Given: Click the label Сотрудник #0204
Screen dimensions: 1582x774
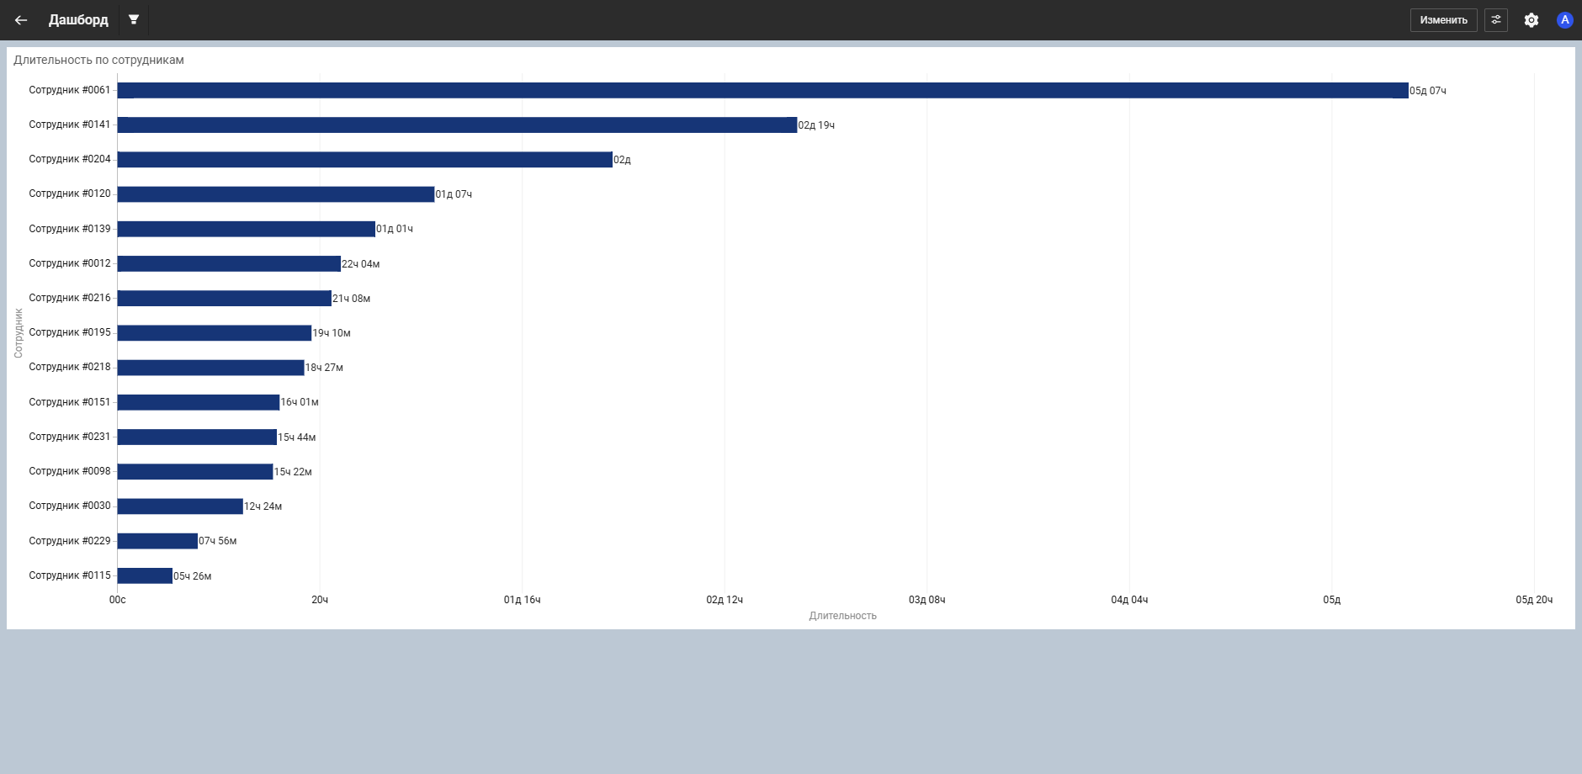Looking at the screenshot, I should (x=70, y=159).
